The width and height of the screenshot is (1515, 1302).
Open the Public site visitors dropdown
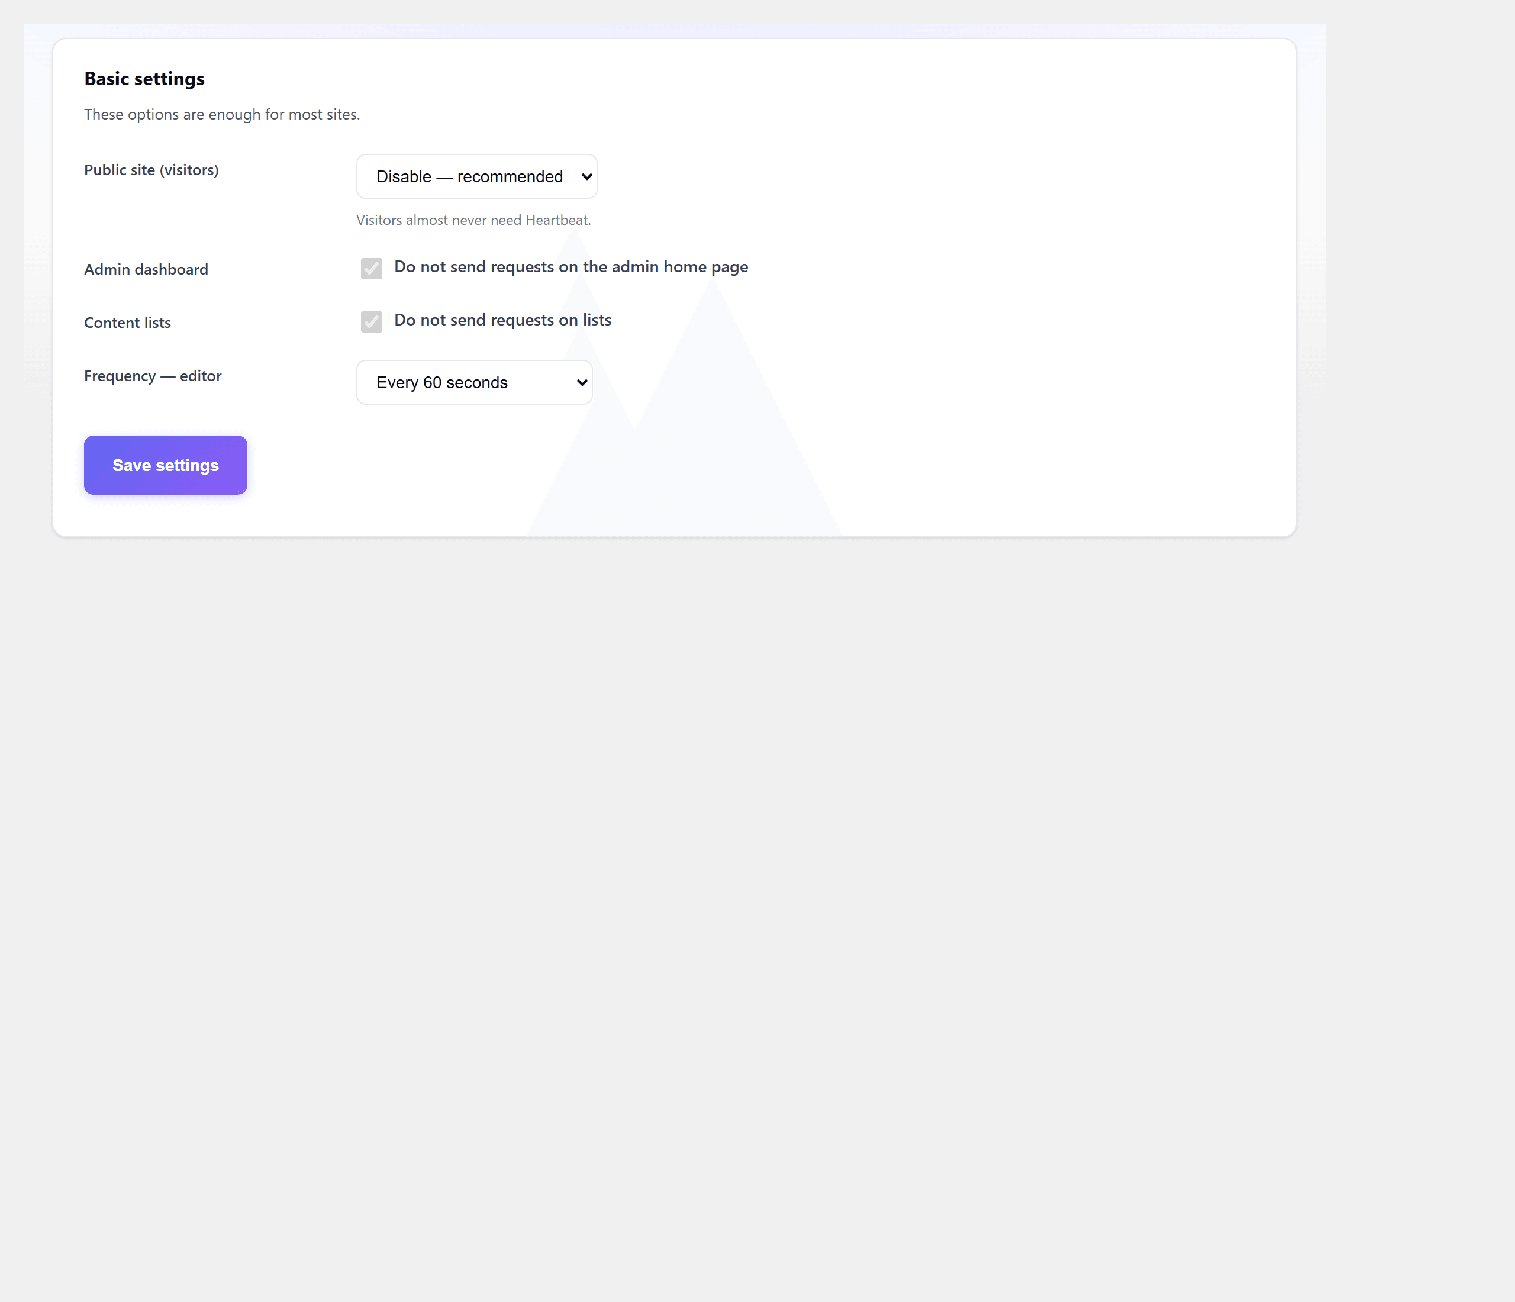click(477, 176)
